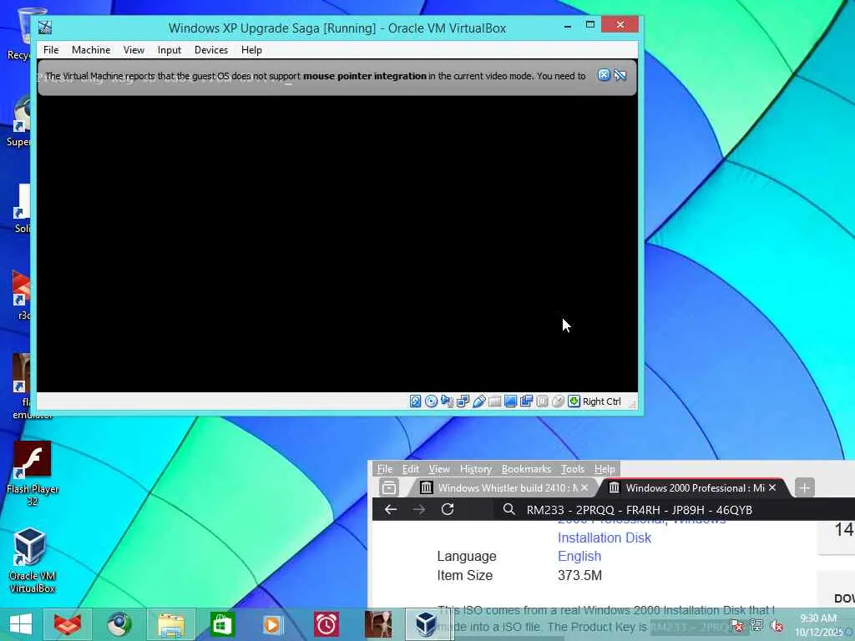Open the browser's View menu

point(439,469)
